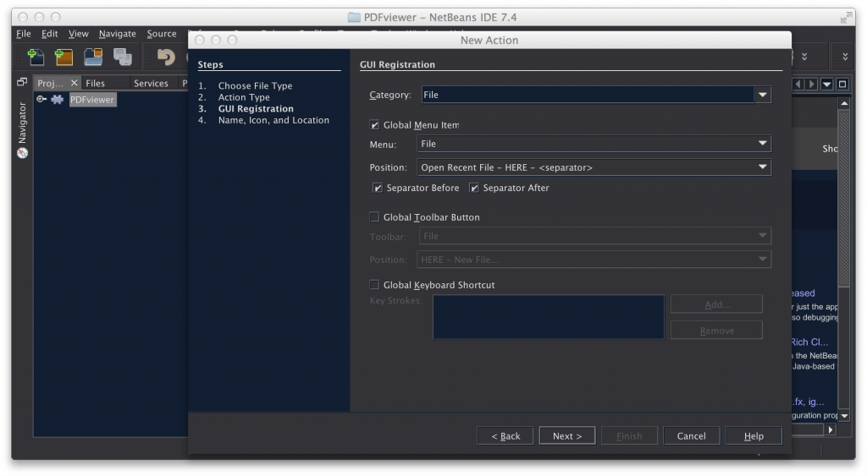This screenshot has height=476, width=867.
Task: Click the 'Rich Cl...' link in background page
Action: click(x=809, y=342)
